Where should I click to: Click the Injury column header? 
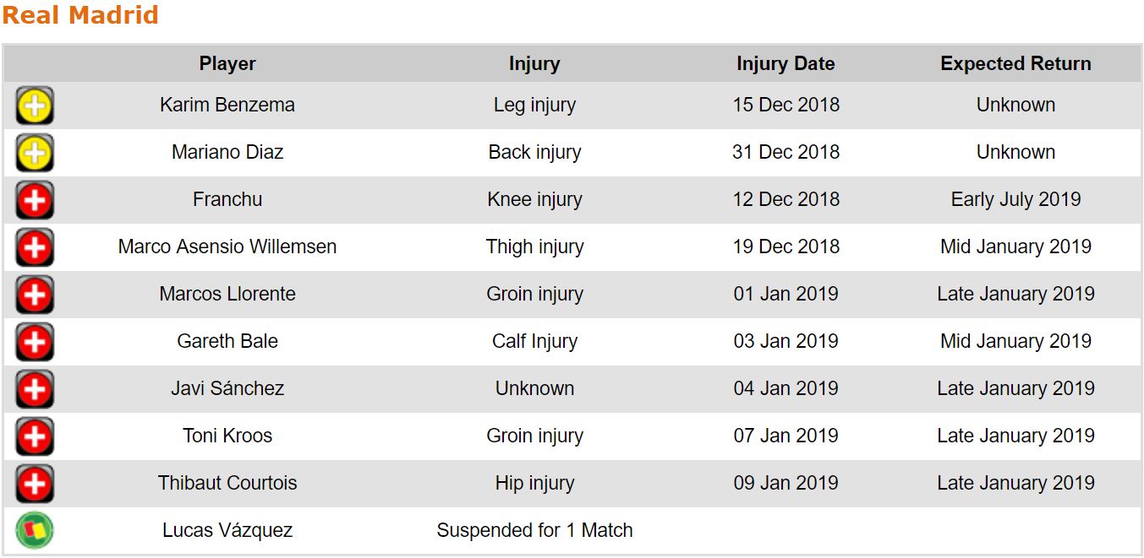(x=534, y=64)
